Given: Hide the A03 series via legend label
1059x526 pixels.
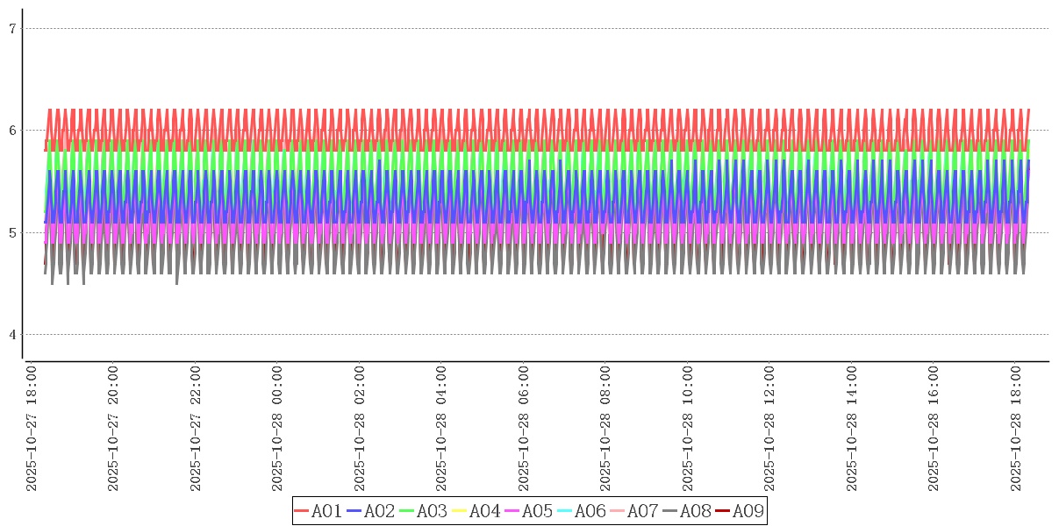Looking at the screenshot, I should pyautogui.click(x=432, y=511).
